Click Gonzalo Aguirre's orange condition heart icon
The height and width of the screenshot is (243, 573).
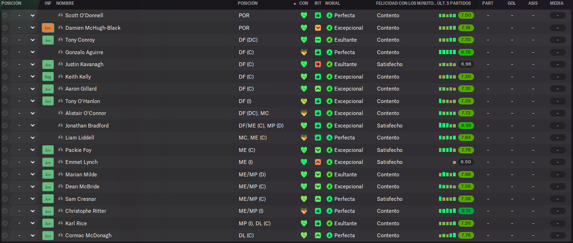[304, 52]
